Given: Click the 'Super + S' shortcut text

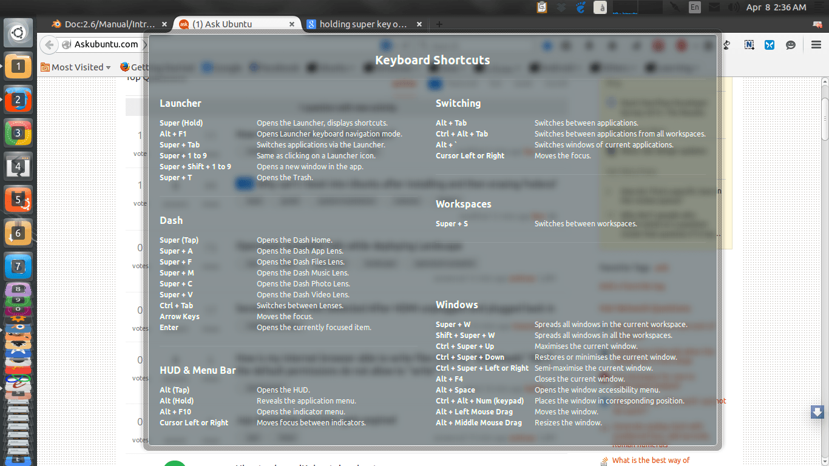Looking at the screenshot, I should point(452,224).
